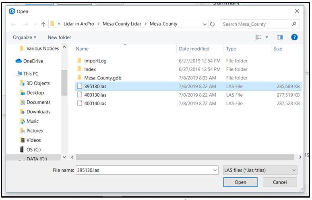Image resolution: width=312 pixels, height=200 pixels.
Task: Open the ImportLog folder
Action: click(x=95, y=61)
